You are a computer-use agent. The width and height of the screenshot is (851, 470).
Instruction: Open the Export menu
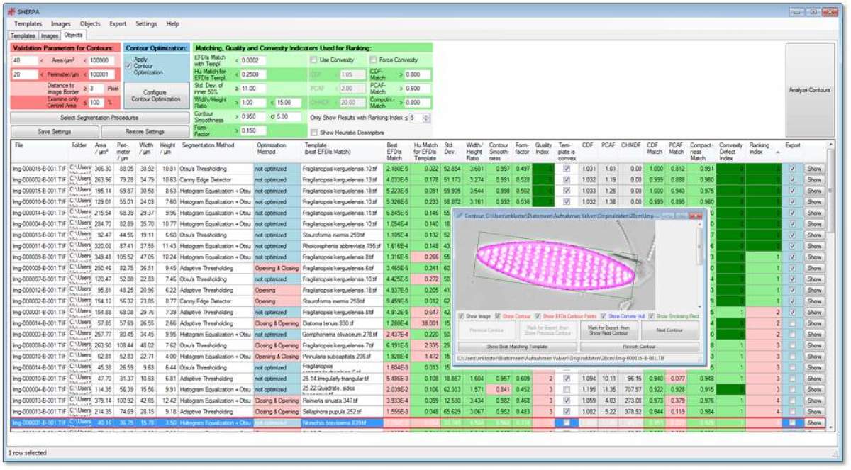(x=118, y=23)
